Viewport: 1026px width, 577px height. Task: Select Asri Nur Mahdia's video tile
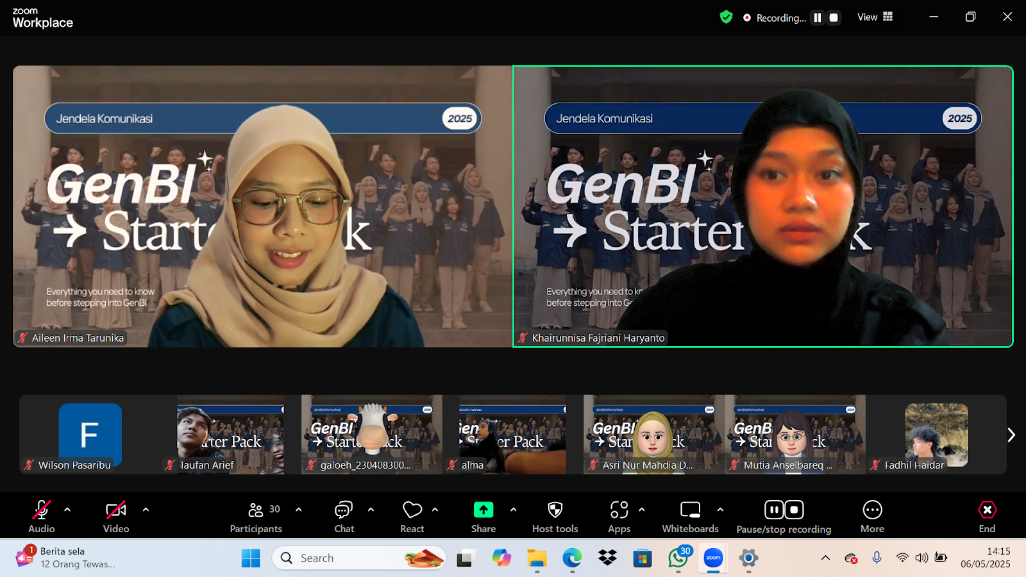pos(654,435)
